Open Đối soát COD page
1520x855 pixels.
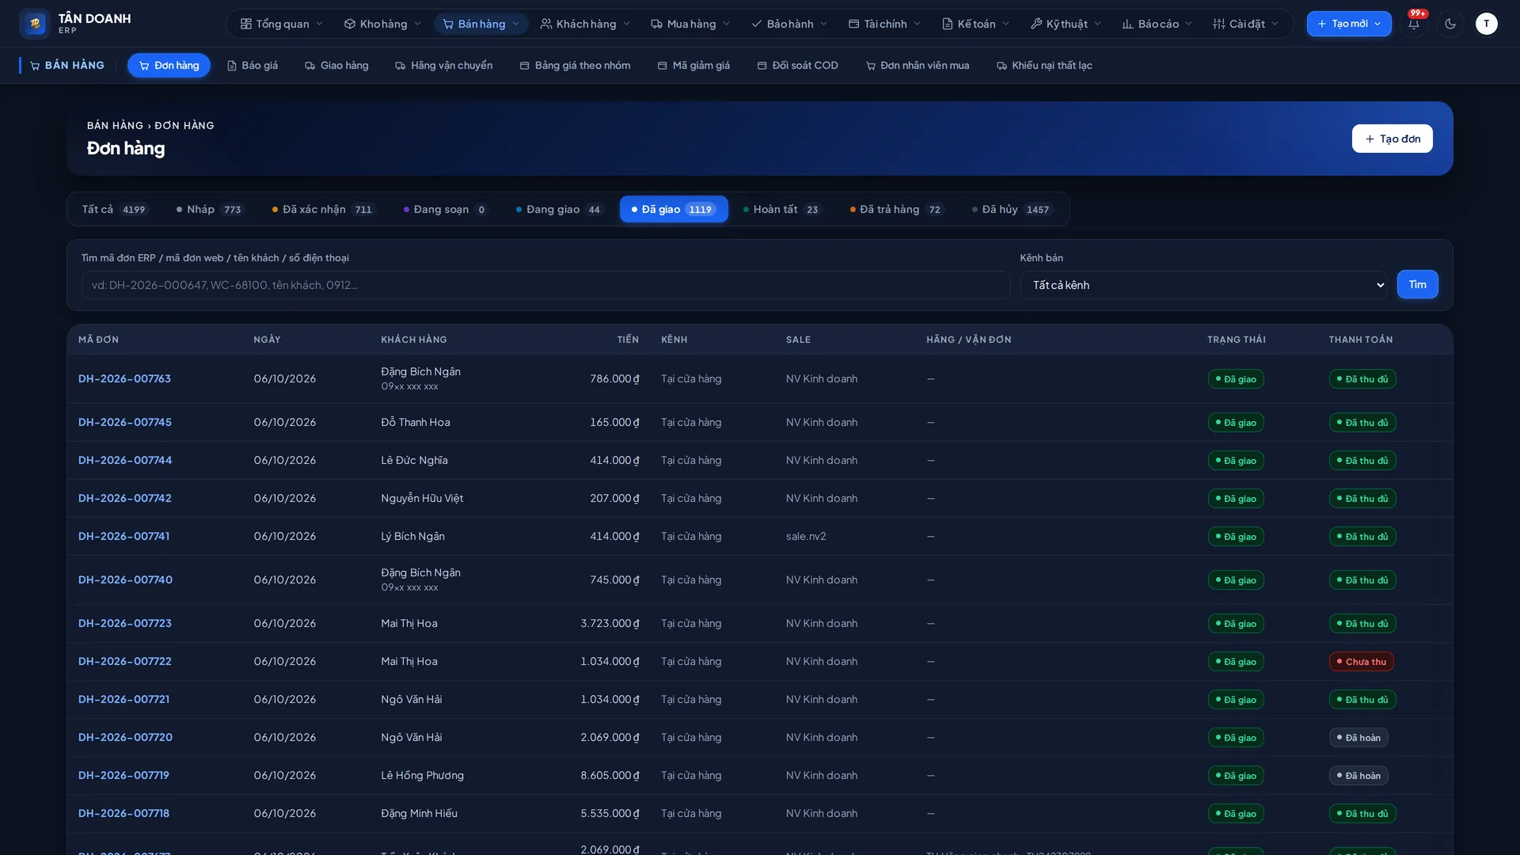tap(797, 65)
